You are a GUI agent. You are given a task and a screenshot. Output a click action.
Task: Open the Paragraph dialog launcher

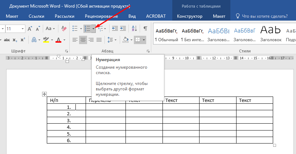click(x=148, y=51)
